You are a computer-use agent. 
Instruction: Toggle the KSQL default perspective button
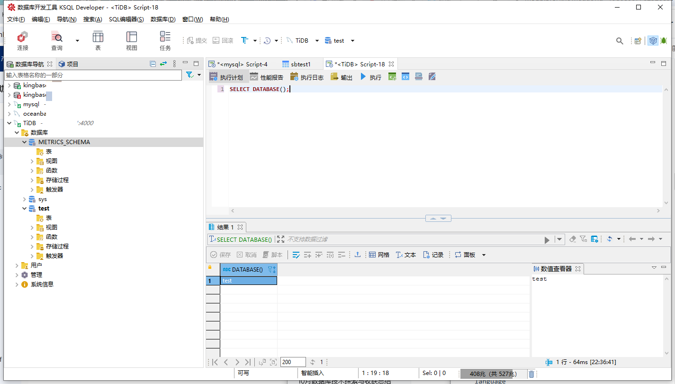653,41
